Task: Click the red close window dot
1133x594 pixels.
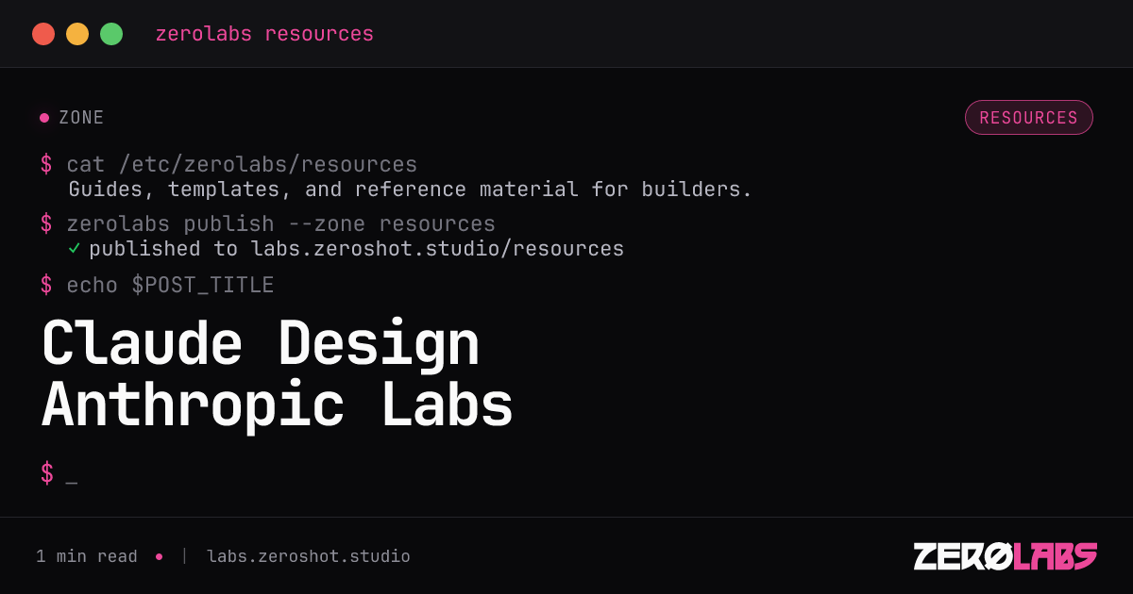Action: pos(43,34)
